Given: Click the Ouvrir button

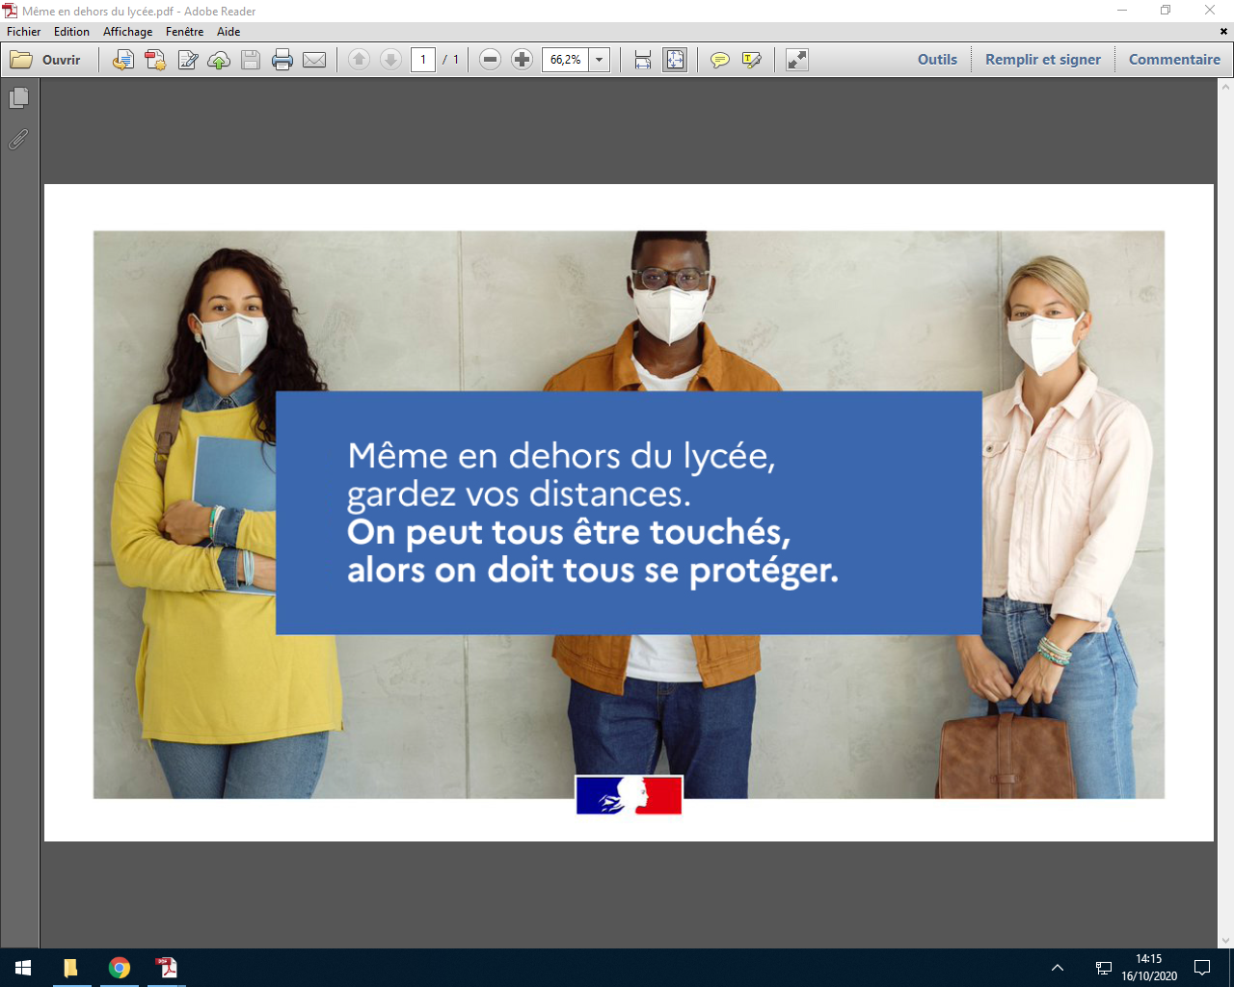Looking at the screenshot, I should [46, 60].
